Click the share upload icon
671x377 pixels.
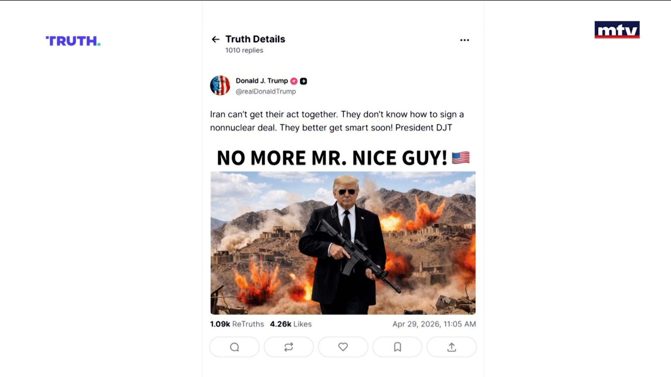tap(452, 347)
